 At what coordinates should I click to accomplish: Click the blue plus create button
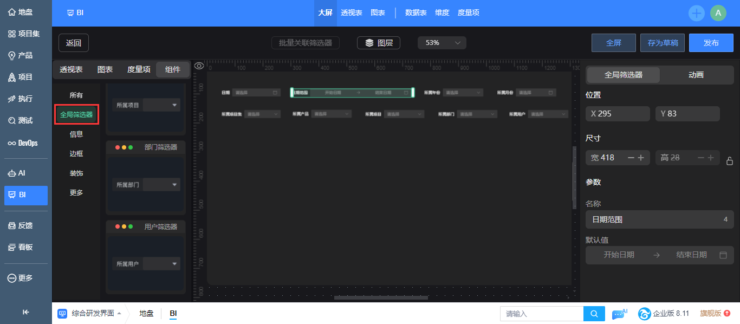(x=697, y=13)
